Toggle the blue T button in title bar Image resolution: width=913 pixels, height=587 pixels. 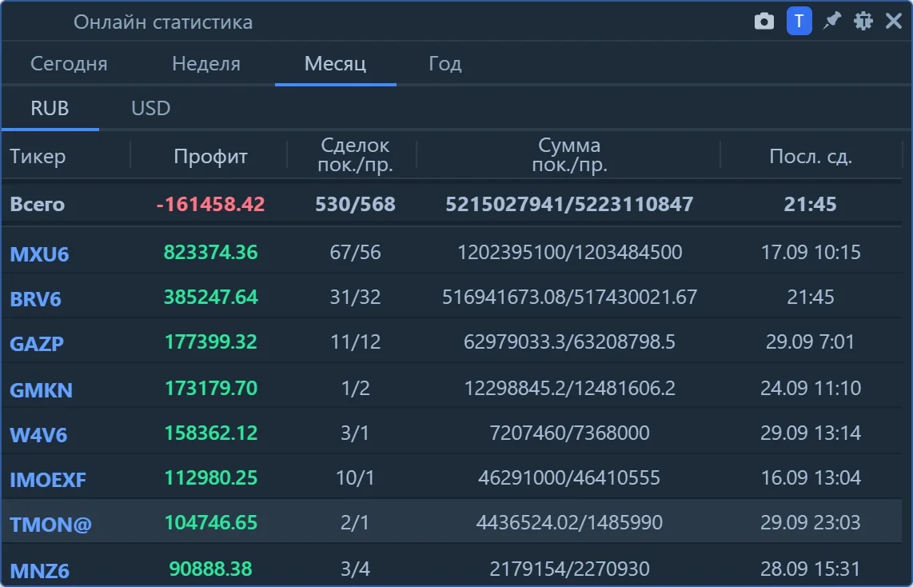(799, 22)
